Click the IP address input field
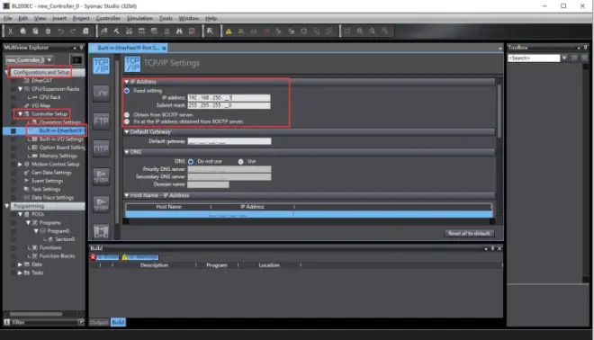This screenshot has height=340, width=594. click(229, 98)
